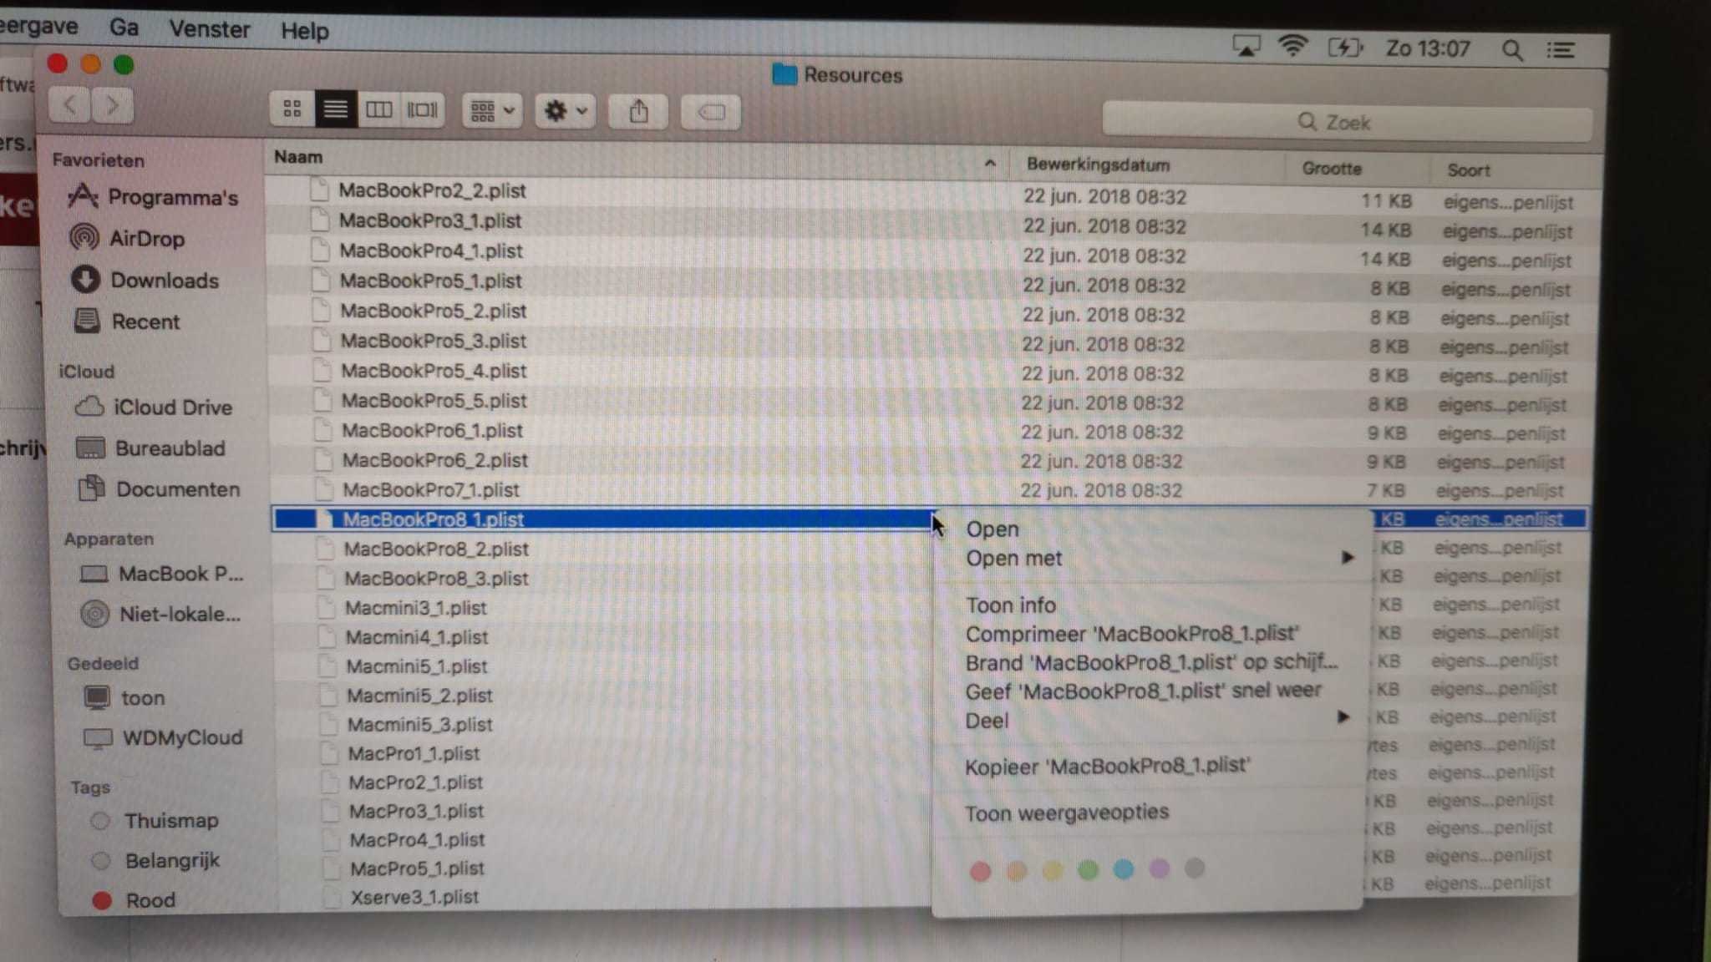The width and height of the screenshot is (1711, 962).
Task: Apply purple tag color dot
Action: point(1159,868)
